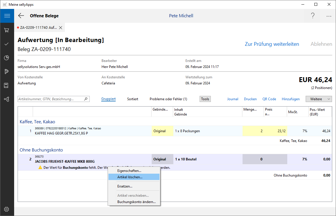
Task: Open settings gear in sidebar
Action: pos(7,209)
